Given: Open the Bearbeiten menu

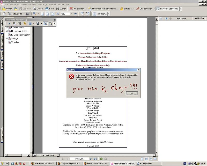Looking at the screenshot, I should pos(14,4).
